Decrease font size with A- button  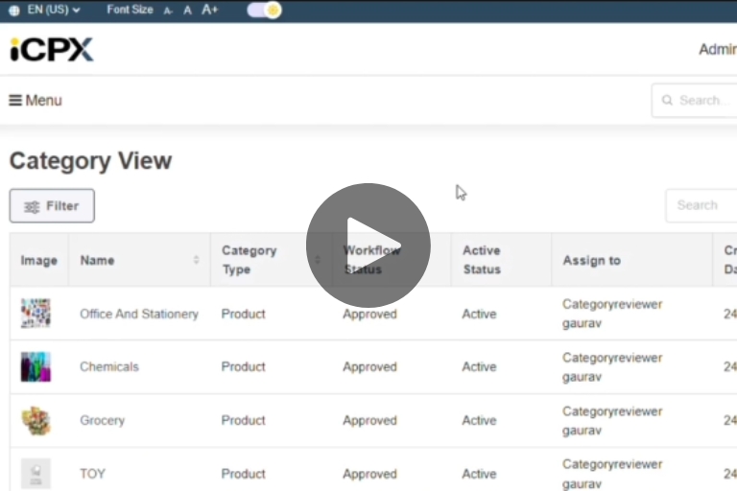point(168,11)
